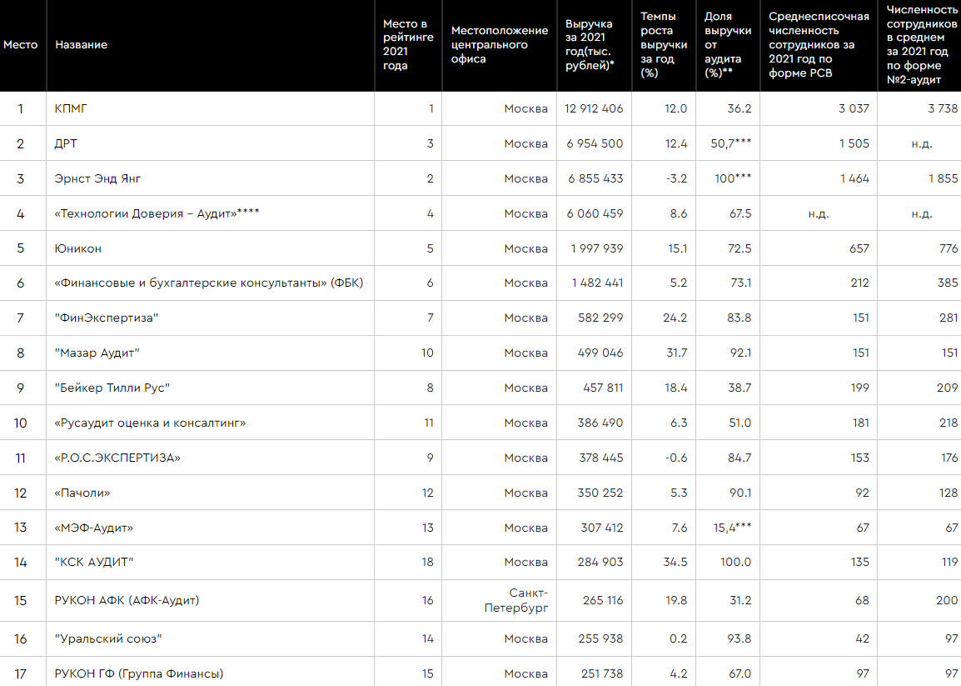Select the company name 'Юникон'
The width and height of the screenshot is (961, 686).
[77, 248]
